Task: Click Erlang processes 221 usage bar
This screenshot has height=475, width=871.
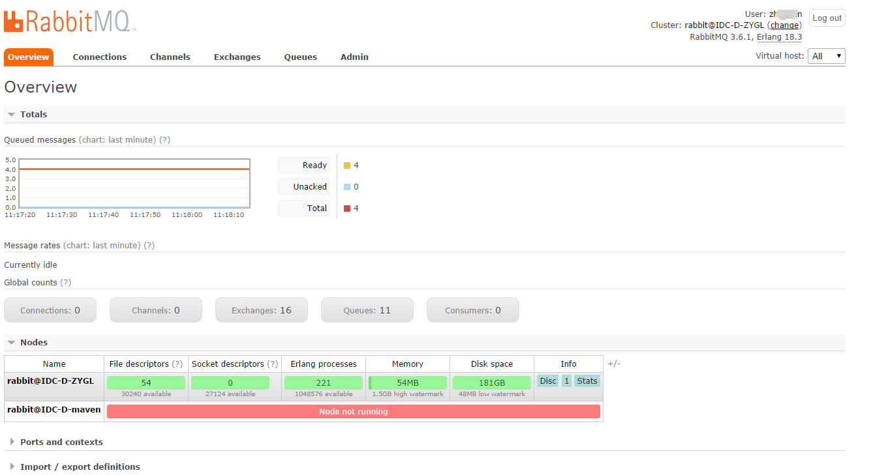Action: (x=324, y=383)
